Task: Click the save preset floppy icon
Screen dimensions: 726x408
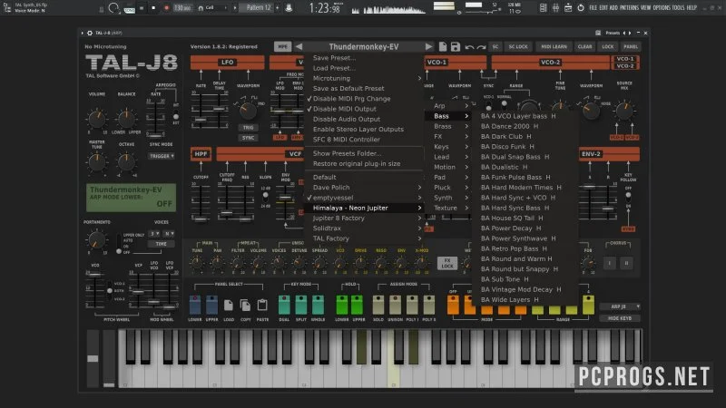Action: point(456,46)
